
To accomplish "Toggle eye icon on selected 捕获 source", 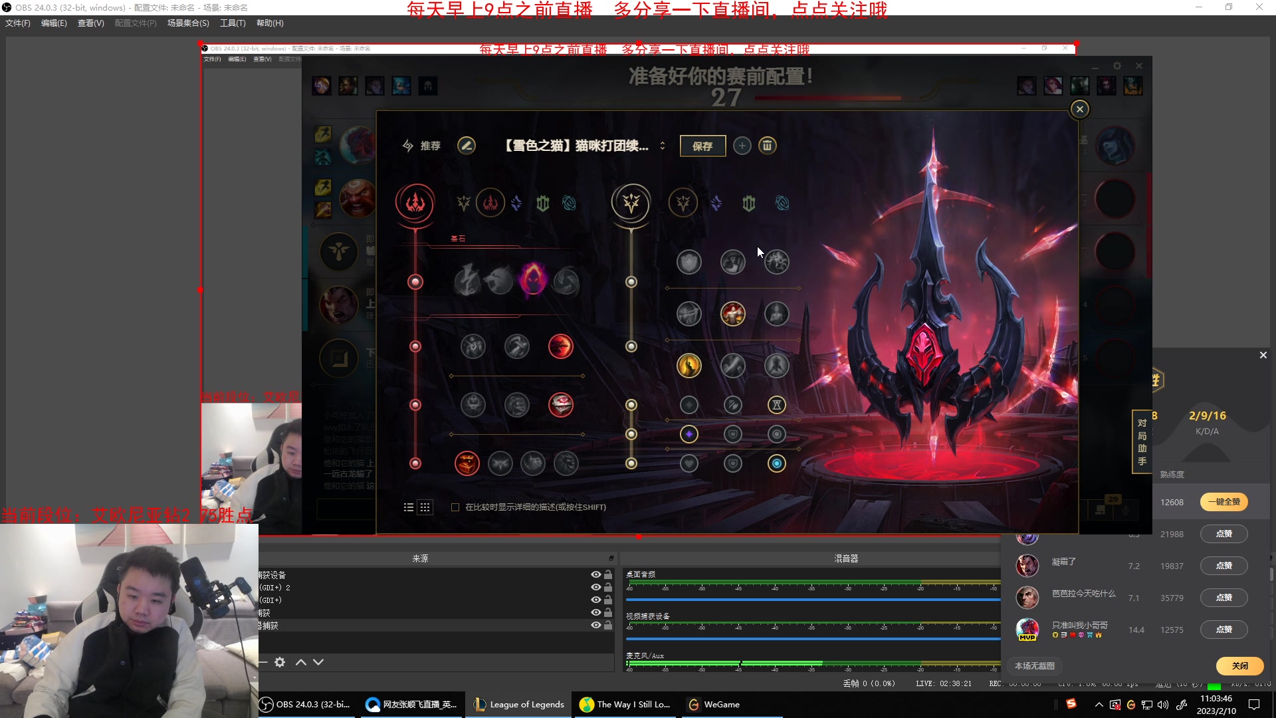I will coord(596,626).
